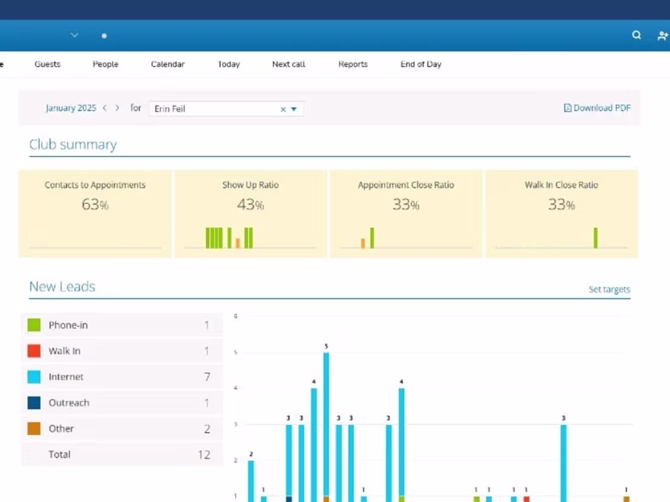Open the Guests tab

tap(48, 64)
